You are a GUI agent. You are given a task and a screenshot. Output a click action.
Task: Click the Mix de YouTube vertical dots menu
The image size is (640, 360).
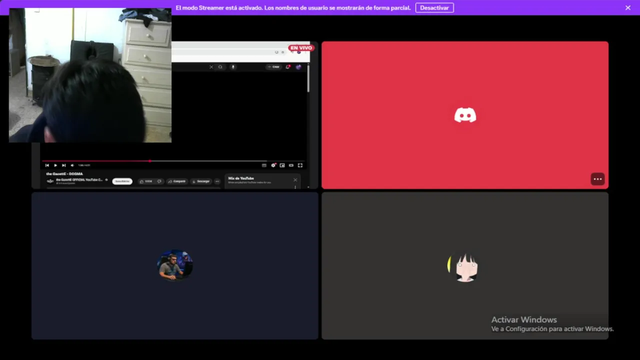(295, 187)
